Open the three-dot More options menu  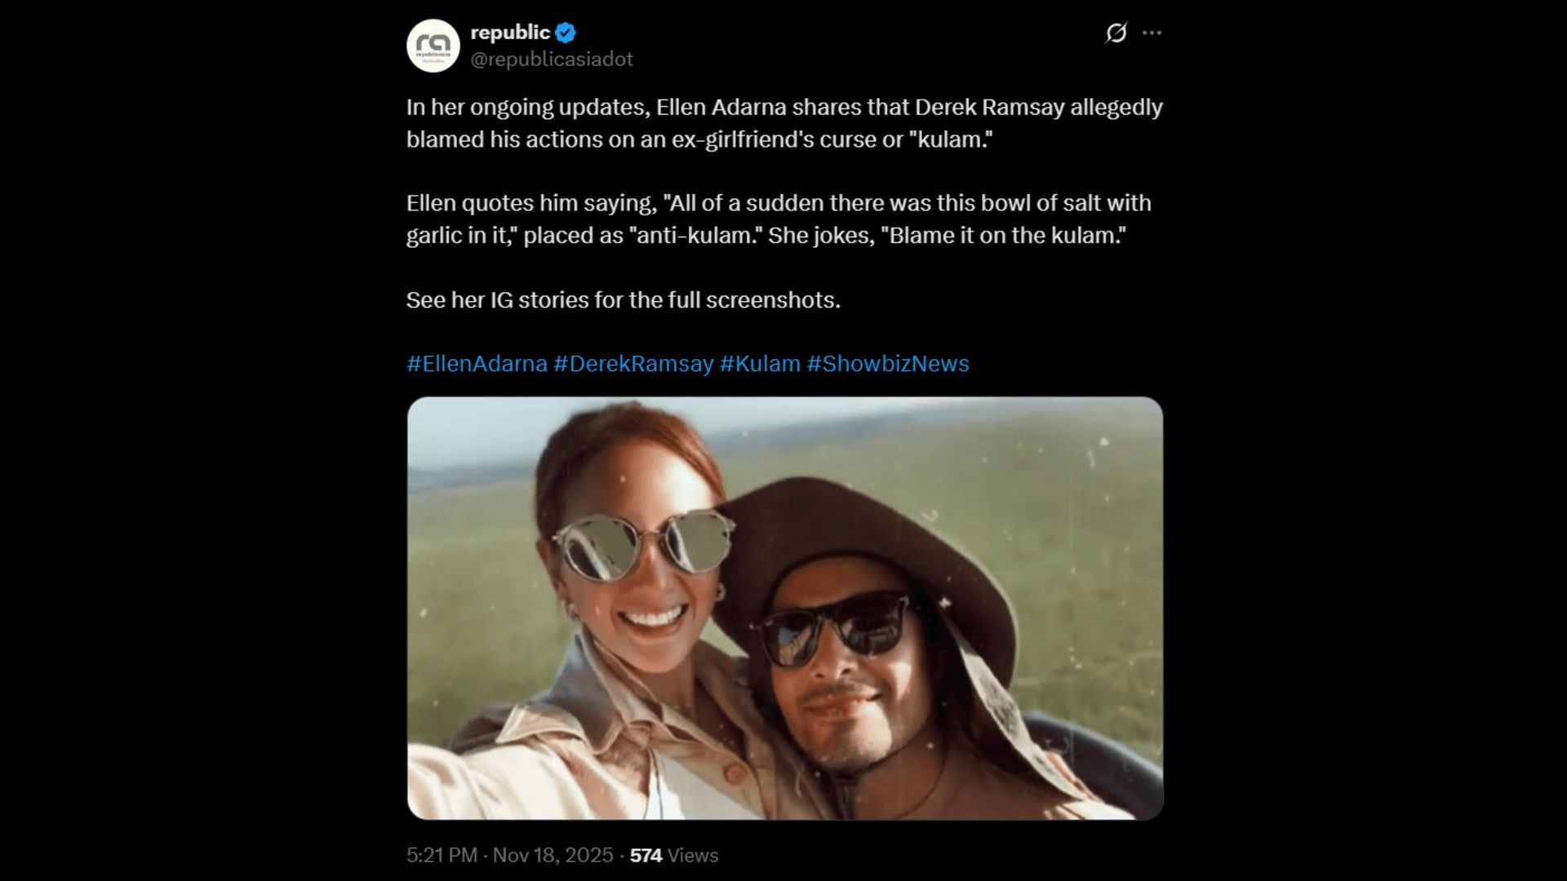pyautogui.click(x=1152, y=33)
